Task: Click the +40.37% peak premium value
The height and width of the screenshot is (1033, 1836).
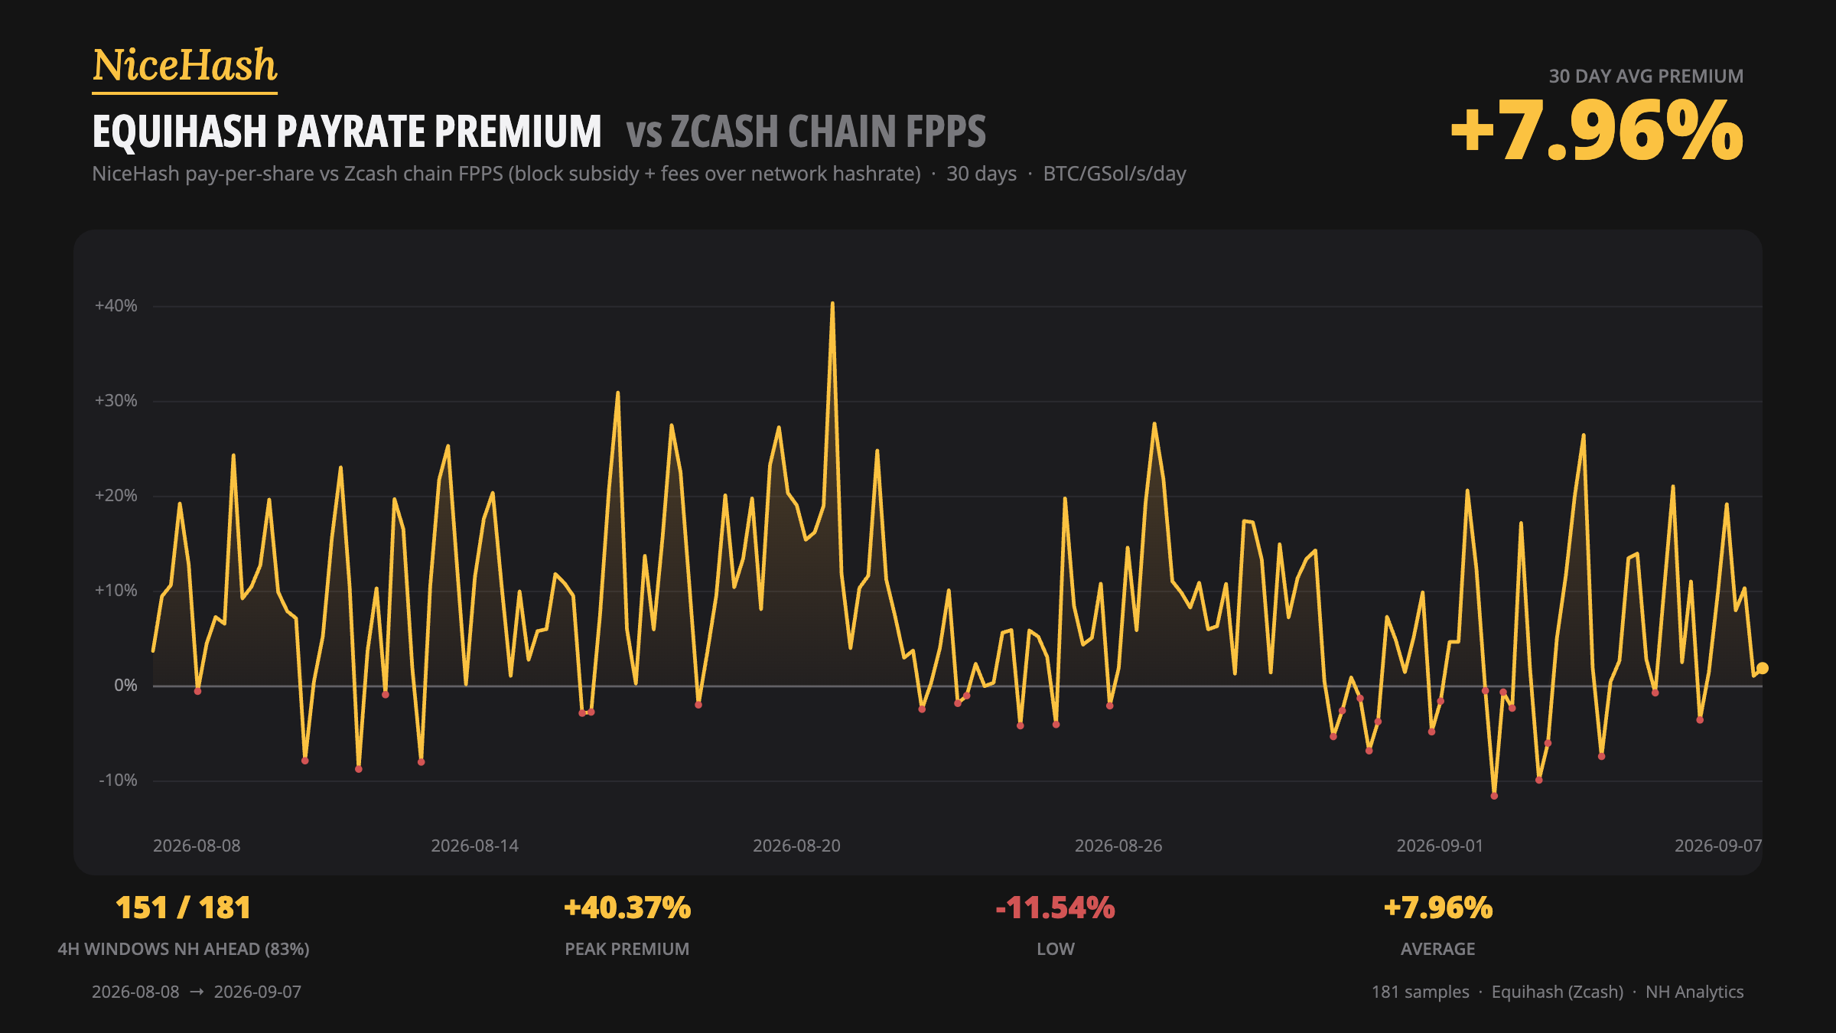Action: [x=627, y=908]
